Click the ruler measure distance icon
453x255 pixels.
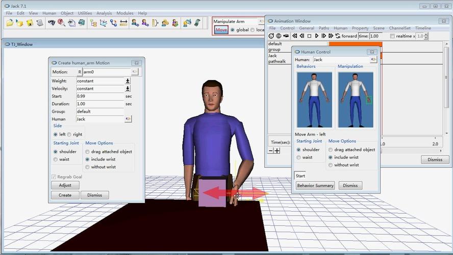point(123,23)
